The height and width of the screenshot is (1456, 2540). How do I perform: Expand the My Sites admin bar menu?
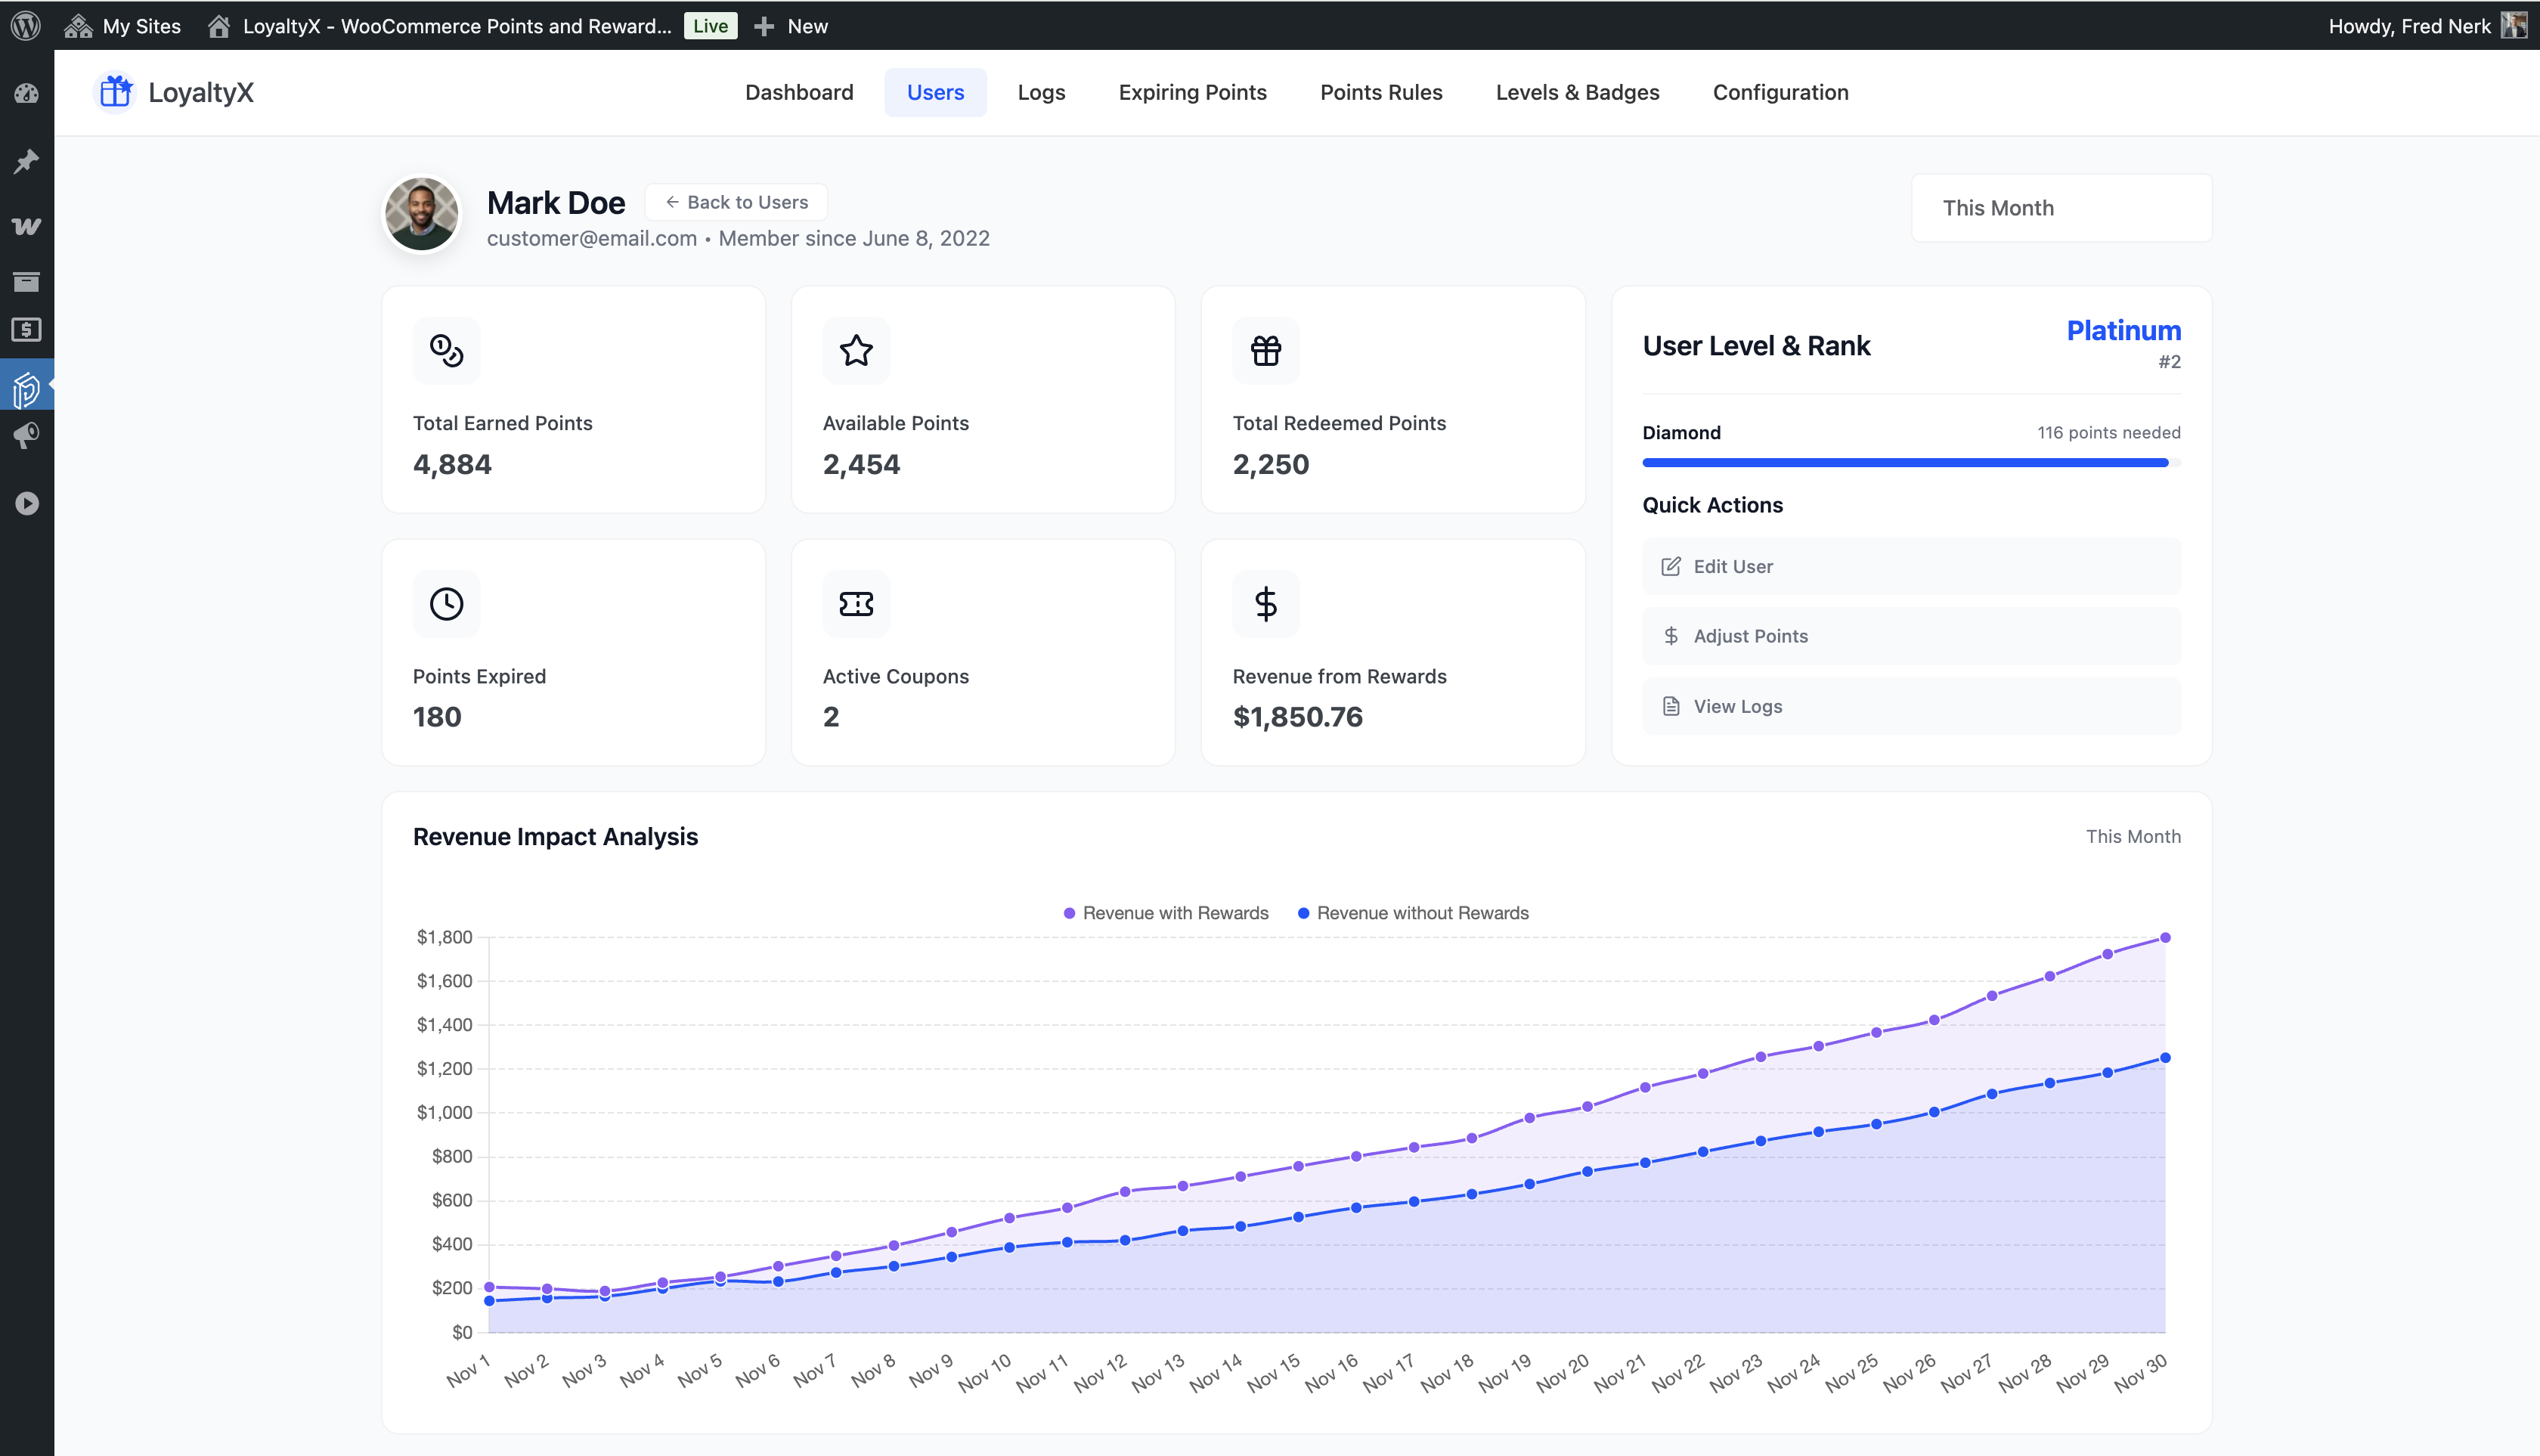tap(122, 25)
